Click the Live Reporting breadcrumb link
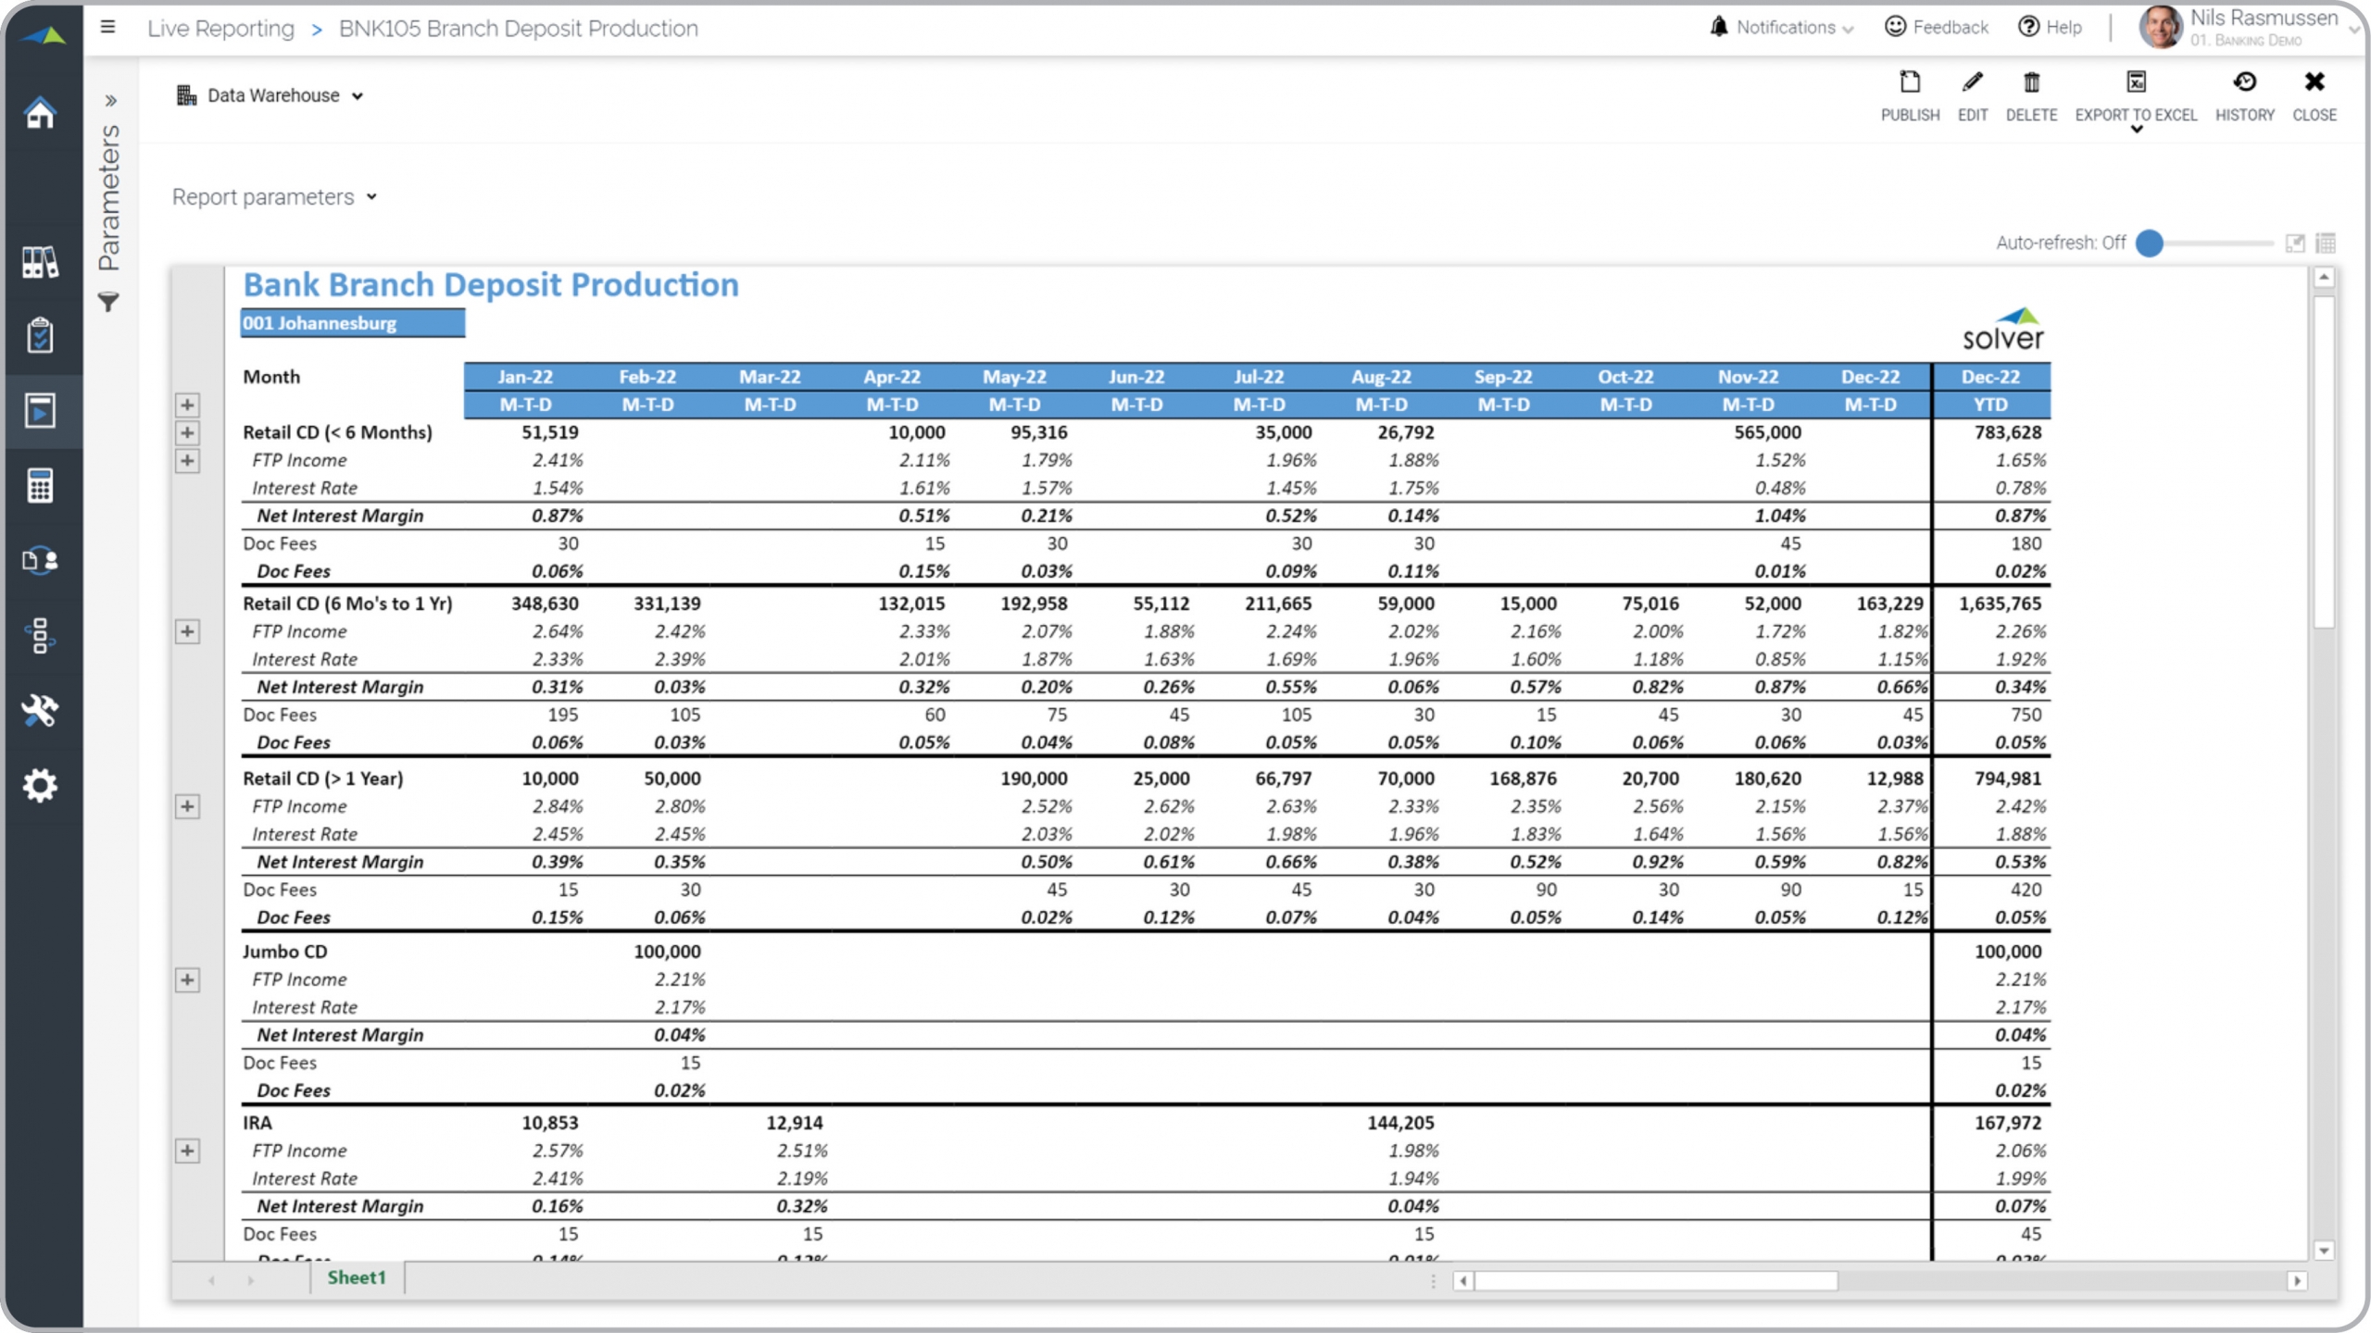This screenshot has width=2371, height=1333. click(220, 29)
